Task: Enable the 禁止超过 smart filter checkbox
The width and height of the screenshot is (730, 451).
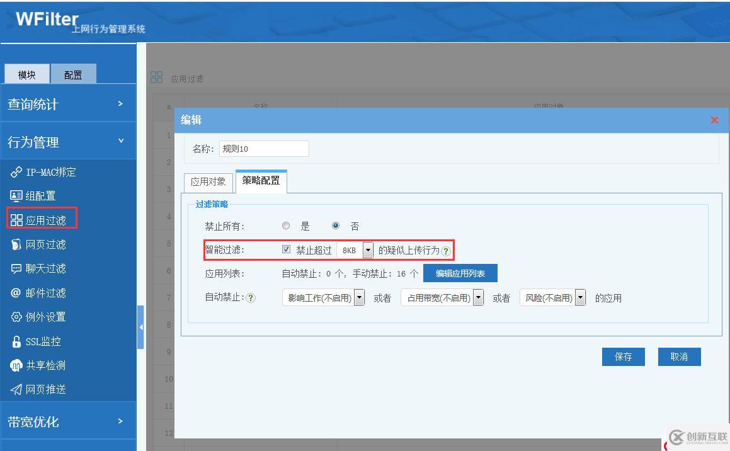Action: (285, 250)
